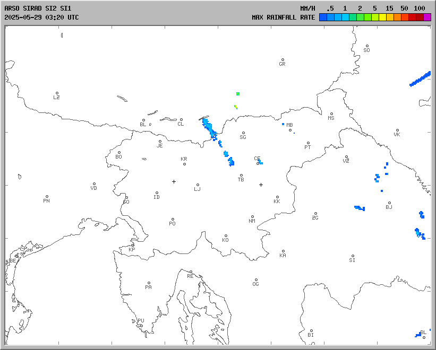The width and height of the screenshot is (436, 350).
Task: Click the magenta swatch in the rainfall legend
Action: [428, 17]
